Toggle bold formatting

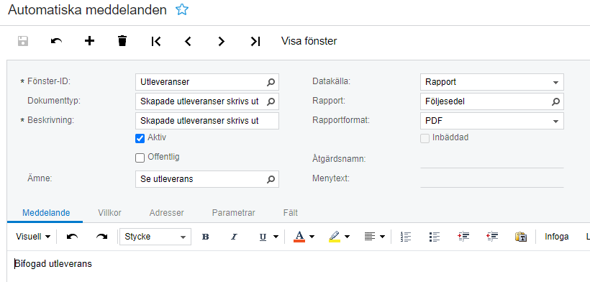206,237
